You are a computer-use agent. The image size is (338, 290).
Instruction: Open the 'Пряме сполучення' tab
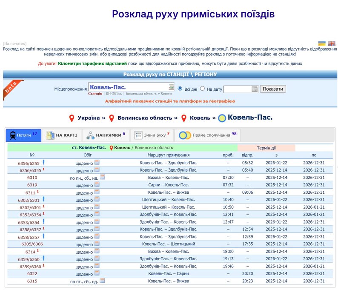tap(208, 135)
